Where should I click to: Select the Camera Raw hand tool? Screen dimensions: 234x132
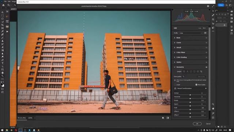(x=213, y=109)
